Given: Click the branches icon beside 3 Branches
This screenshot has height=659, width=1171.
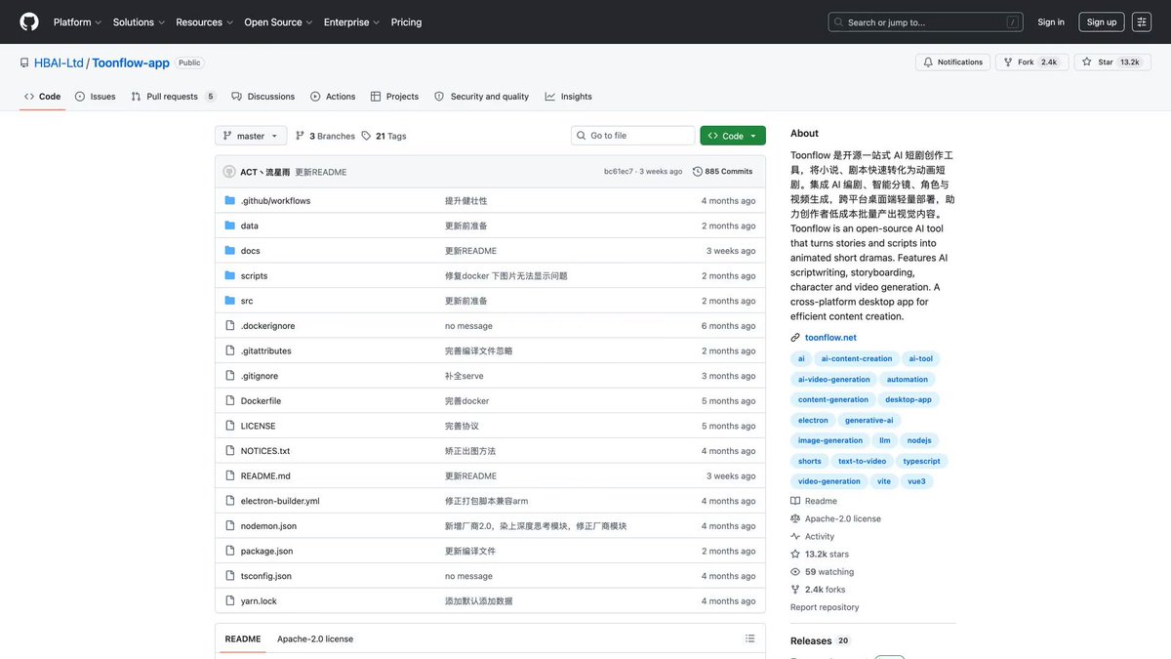Looking at the screenshot, I should coord(300,136).
